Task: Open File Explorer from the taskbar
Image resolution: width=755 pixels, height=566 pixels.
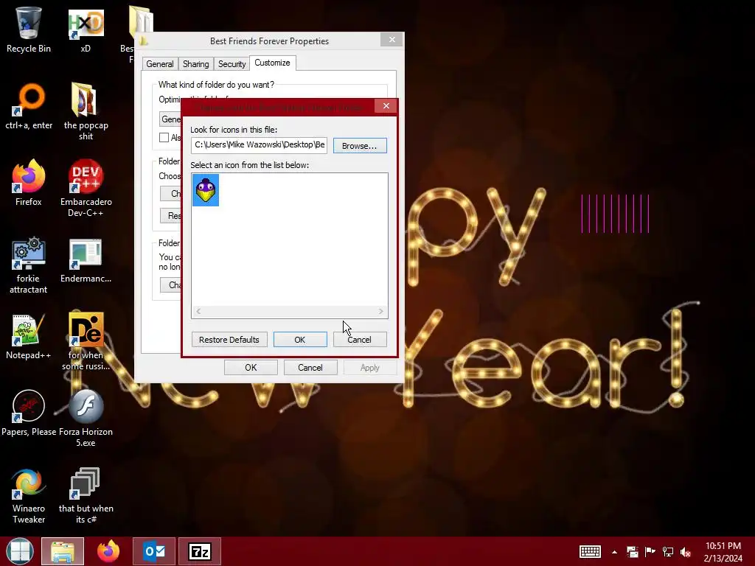Action: click(63, 551)
